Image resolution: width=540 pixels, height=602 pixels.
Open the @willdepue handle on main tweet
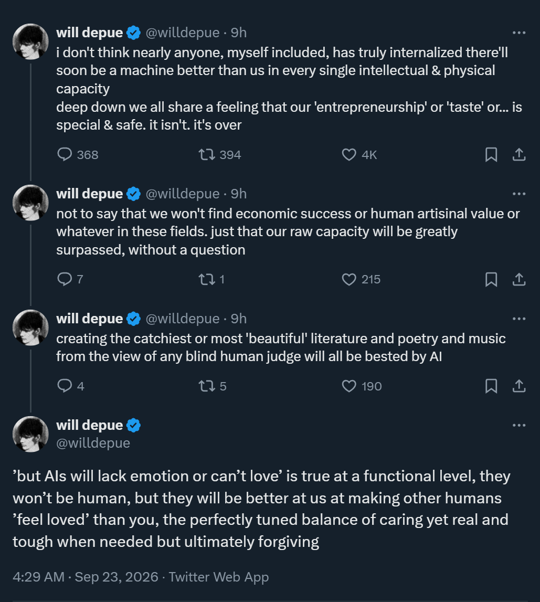(93, 443)
